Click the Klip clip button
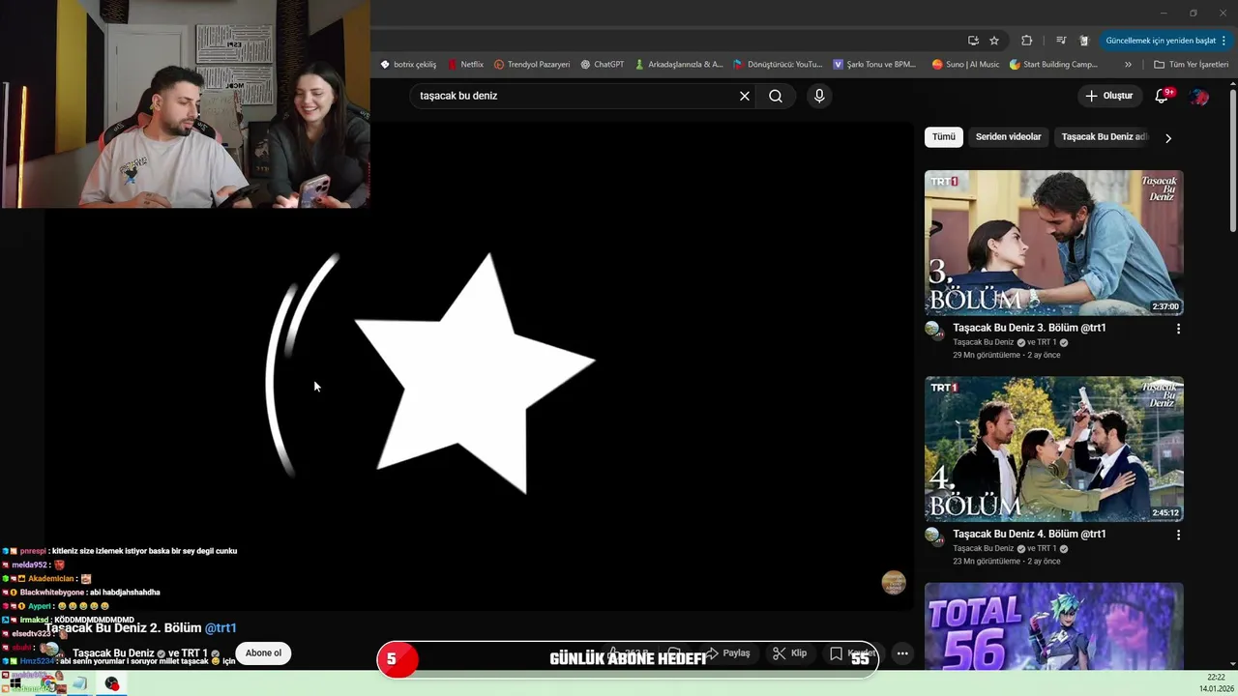 [x=790, y=653]
